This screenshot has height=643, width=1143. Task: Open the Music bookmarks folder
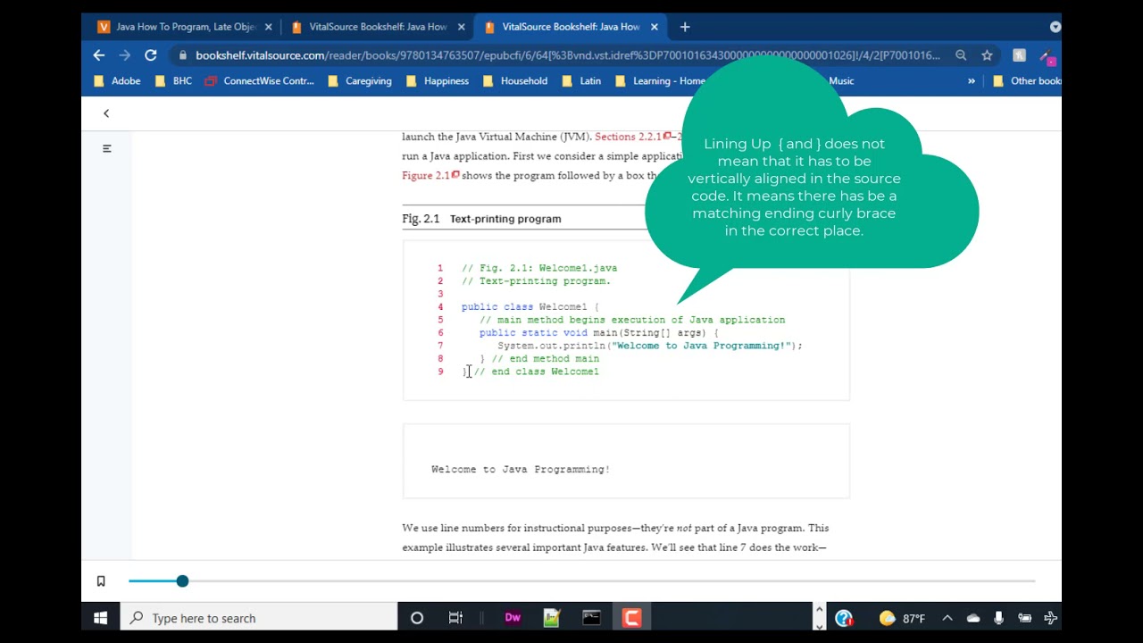click(x=841, y=81)
